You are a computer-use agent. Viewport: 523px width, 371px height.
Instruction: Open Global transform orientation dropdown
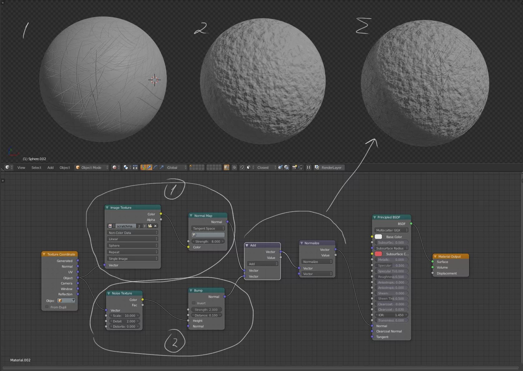[176, 167]
